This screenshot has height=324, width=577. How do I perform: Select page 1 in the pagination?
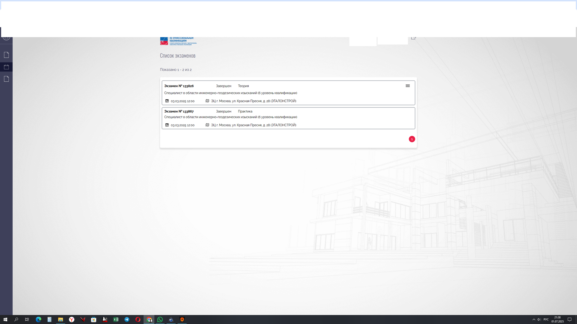point(412,139)
